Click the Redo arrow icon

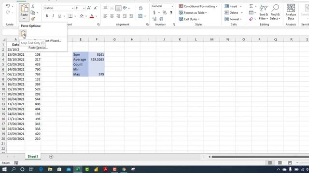click(8, 12)
